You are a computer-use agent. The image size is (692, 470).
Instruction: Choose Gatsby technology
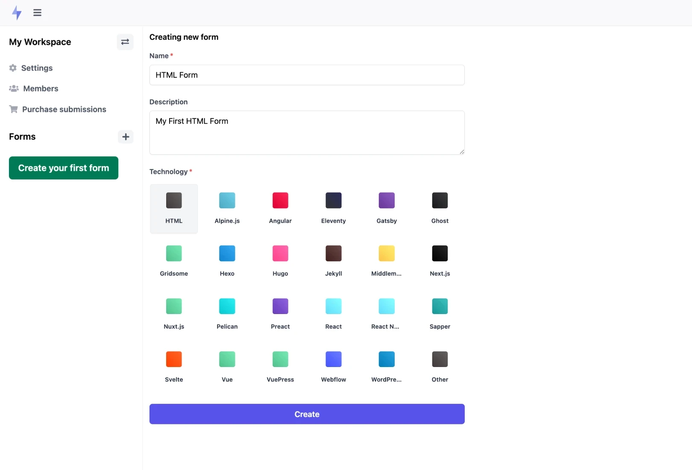[387, 209]
